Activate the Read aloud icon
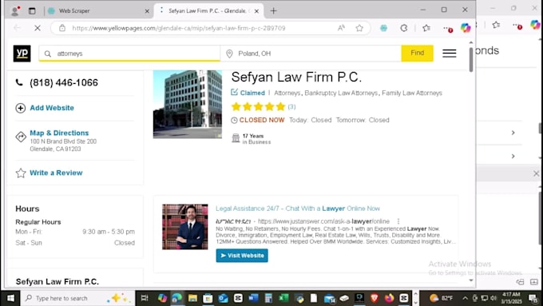This screenshot has height=306, width=543. [342, 28]
